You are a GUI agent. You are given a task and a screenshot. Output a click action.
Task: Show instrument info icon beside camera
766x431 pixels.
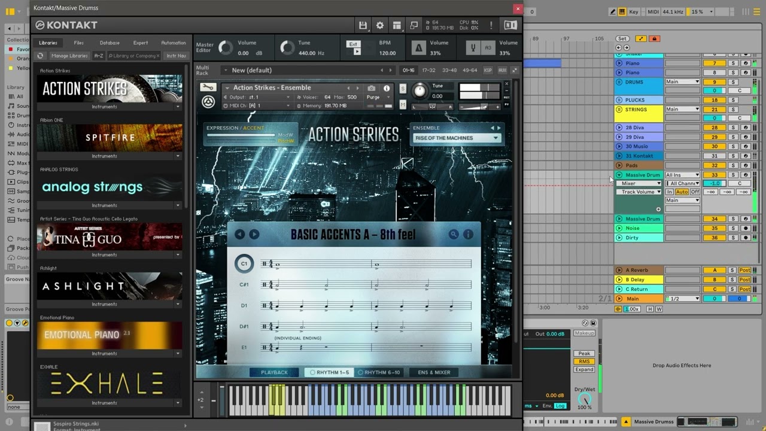(x=387, y=88)
